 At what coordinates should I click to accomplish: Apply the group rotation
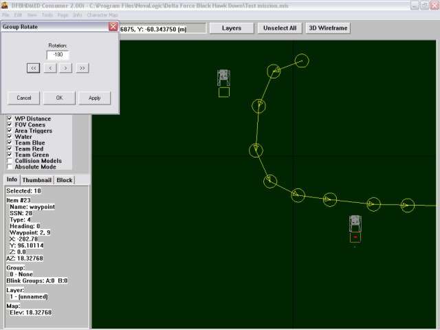click(94, 98)
